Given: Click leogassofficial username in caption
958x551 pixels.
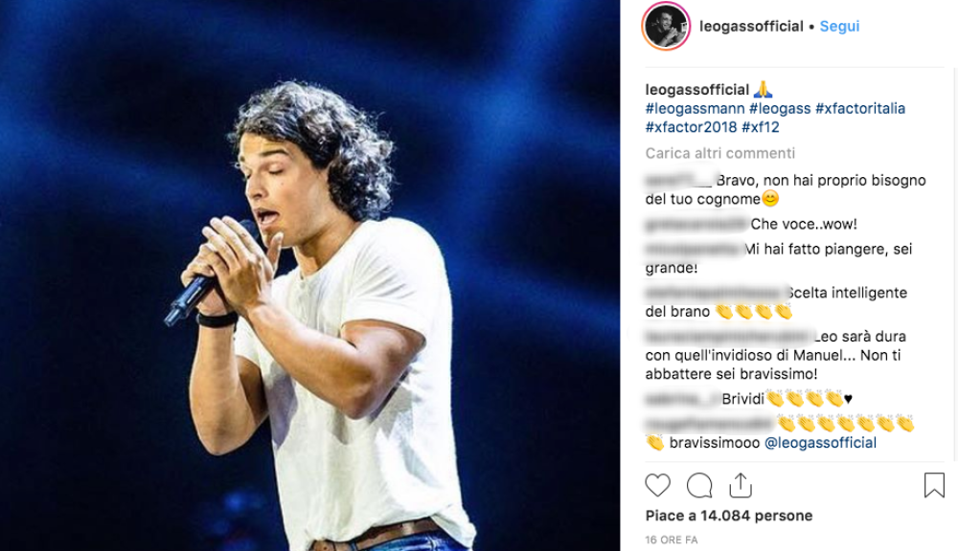Looking at the screenshot, I should [x=697, y=90].
